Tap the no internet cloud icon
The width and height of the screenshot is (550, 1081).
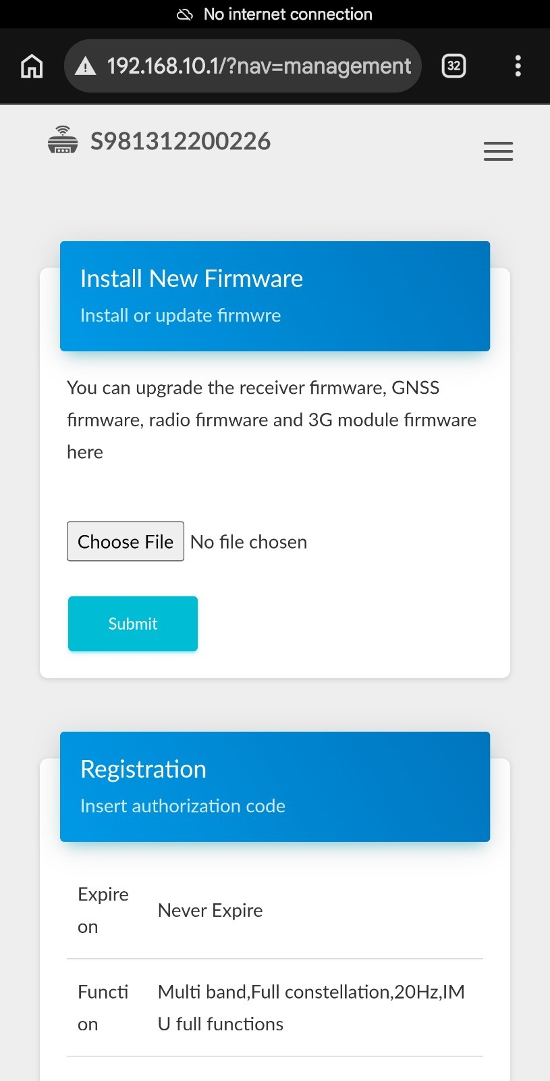coord(185,14)
